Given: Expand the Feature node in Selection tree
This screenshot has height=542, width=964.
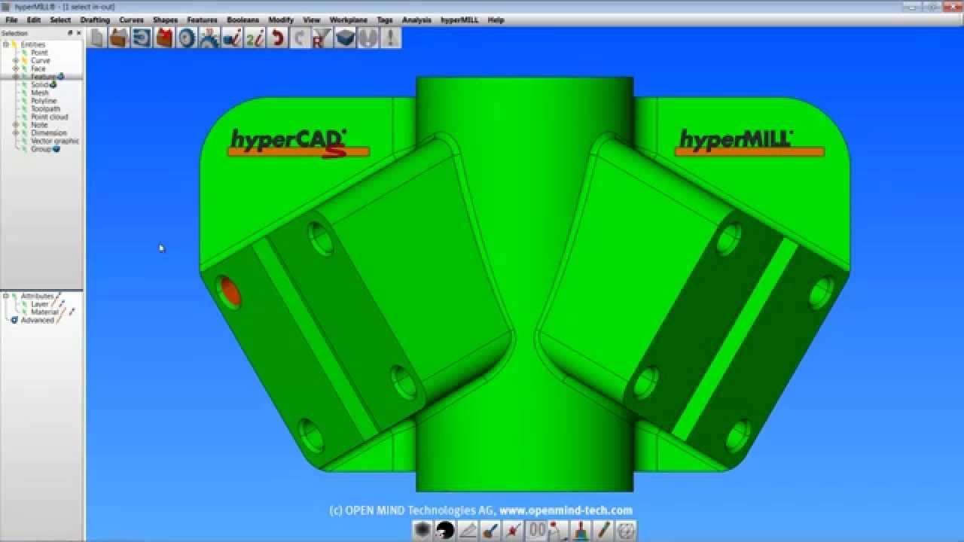Looking at the screenshot, I should pyautogui.click(x=15, y=77).
